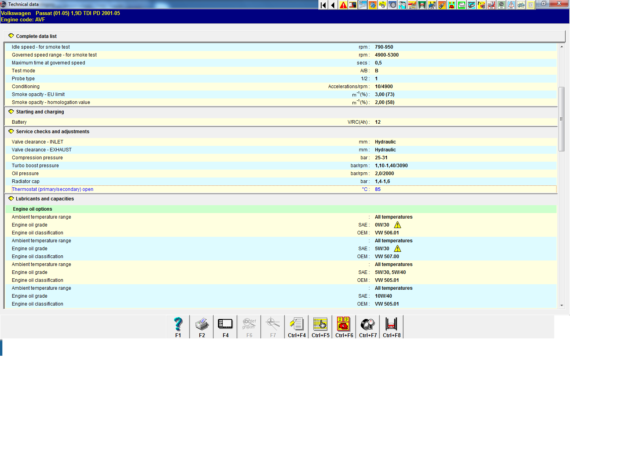The height and width of the screenshot is (470, 625).
Task: Click the Ctrl+F8 car lift button
Action: pos(392,327)
